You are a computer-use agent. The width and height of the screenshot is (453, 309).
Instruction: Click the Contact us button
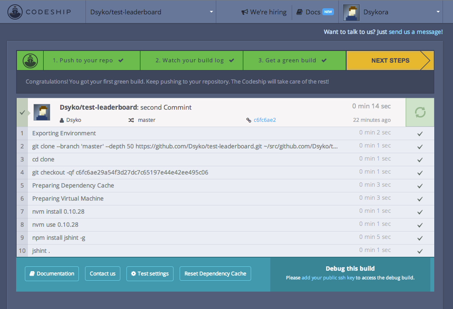[x=102, y=273]
